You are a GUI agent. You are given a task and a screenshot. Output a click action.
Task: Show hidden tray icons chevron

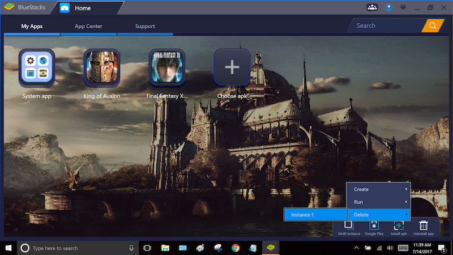click(x=357, y=248)
